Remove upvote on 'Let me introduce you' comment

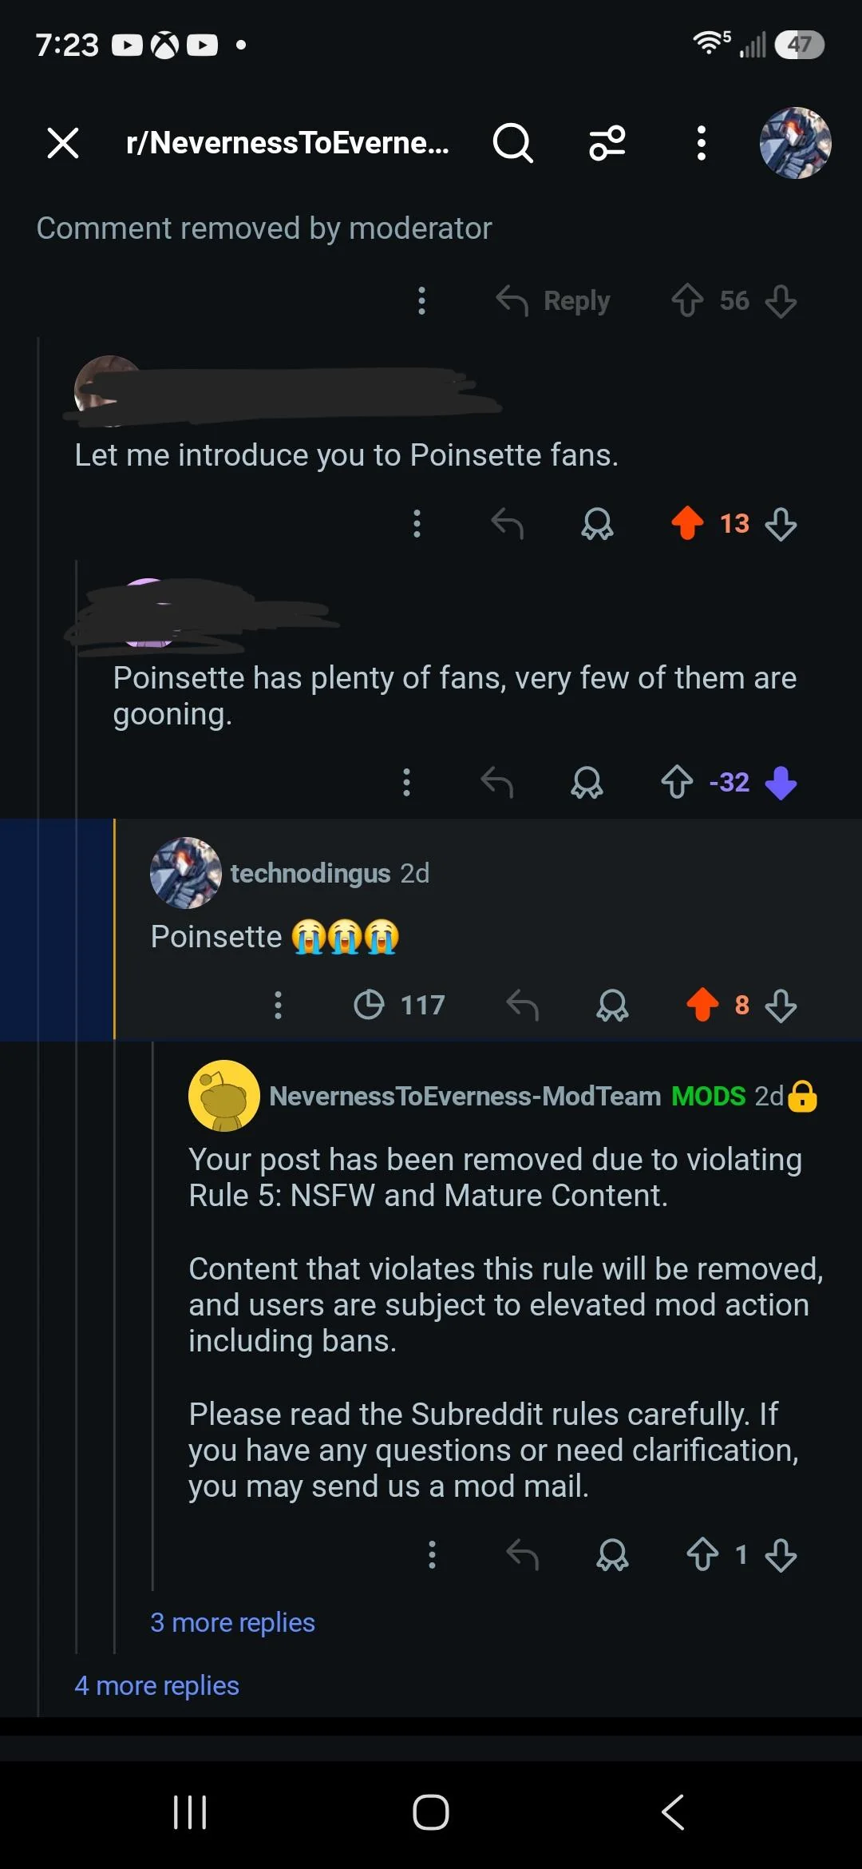[687, 524]
